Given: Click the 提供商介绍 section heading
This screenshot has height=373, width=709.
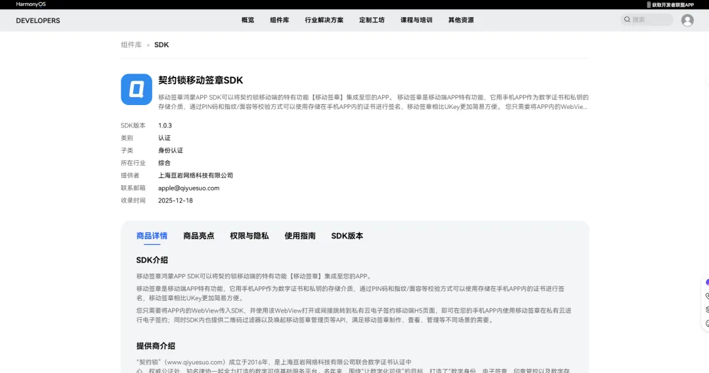Looking at the screenshot, I should [x=156, y=346].
